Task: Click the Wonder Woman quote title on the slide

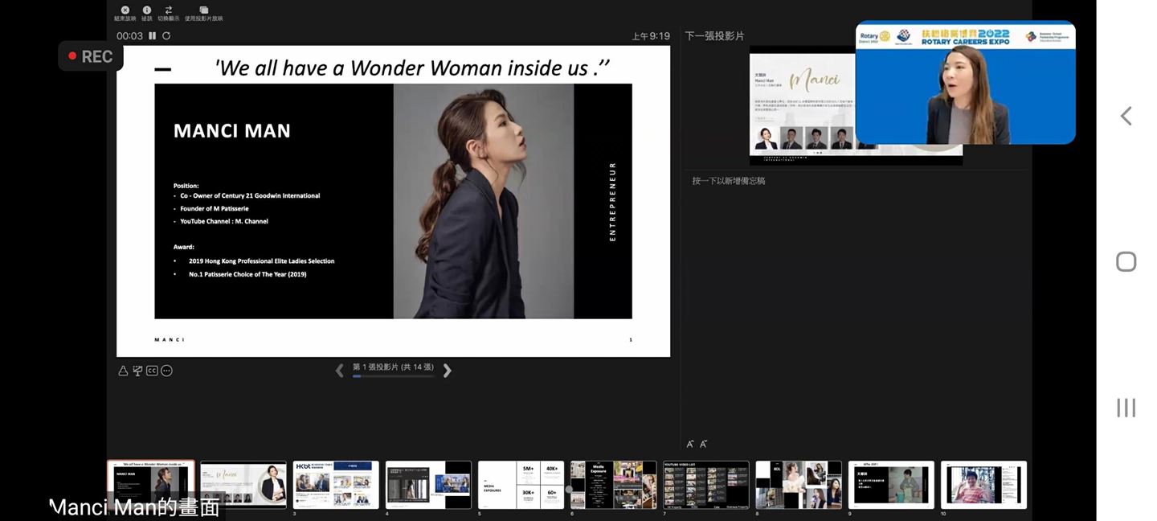Action: [412, 68]
